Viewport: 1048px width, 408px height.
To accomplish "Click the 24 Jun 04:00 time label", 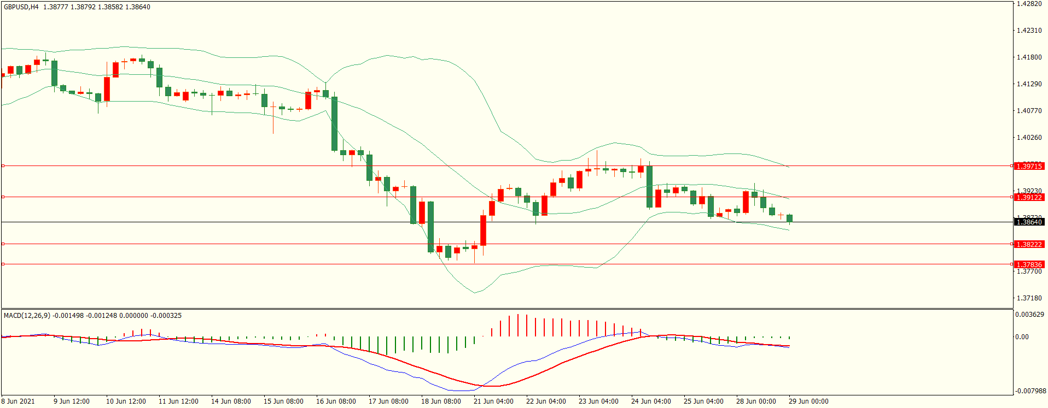I will [x=651, y=401].
